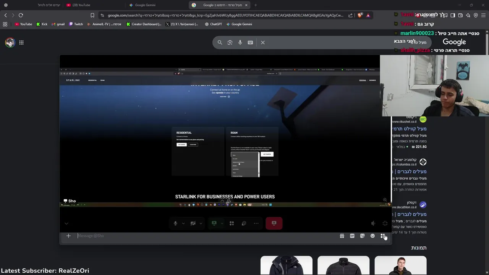The height and width of the screenshot is (275, 489).
Task: Click the Google search magnifier icon
Action: [220, 42]
